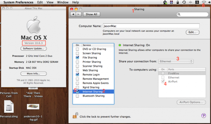Select the FireWire port row label
This screenshot has width=211, height=124.
coord(173,73)
